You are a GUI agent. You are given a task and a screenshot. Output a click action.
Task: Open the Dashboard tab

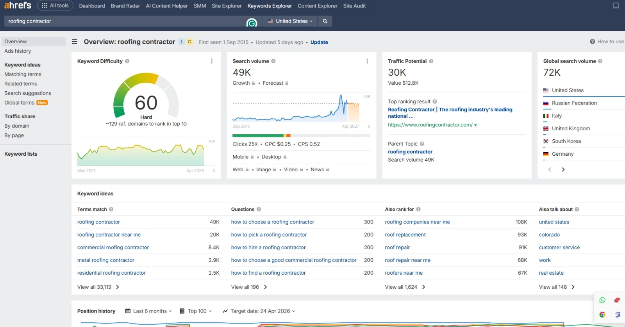pyautogui.click(x=92, y=6)
